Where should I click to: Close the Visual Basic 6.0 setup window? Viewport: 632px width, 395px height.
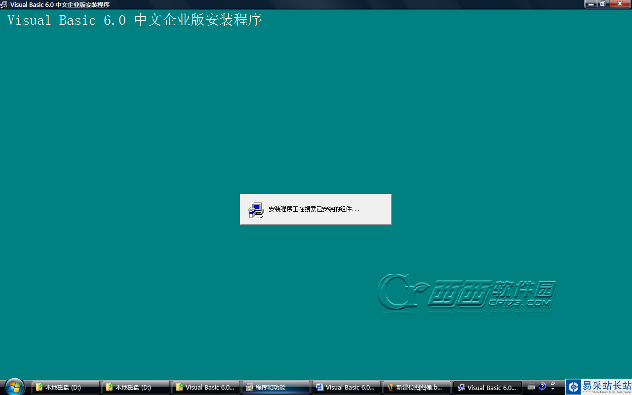(x=620, y=4)
